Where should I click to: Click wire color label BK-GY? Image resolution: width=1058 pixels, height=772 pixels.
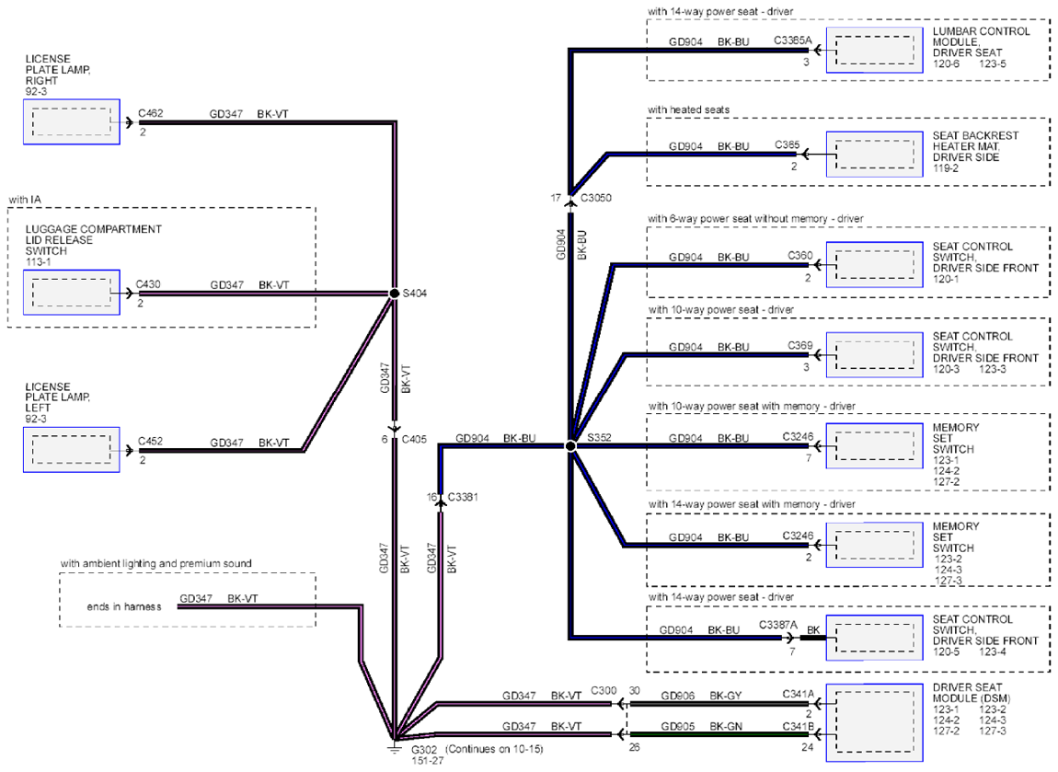click(x=726, y=696)
